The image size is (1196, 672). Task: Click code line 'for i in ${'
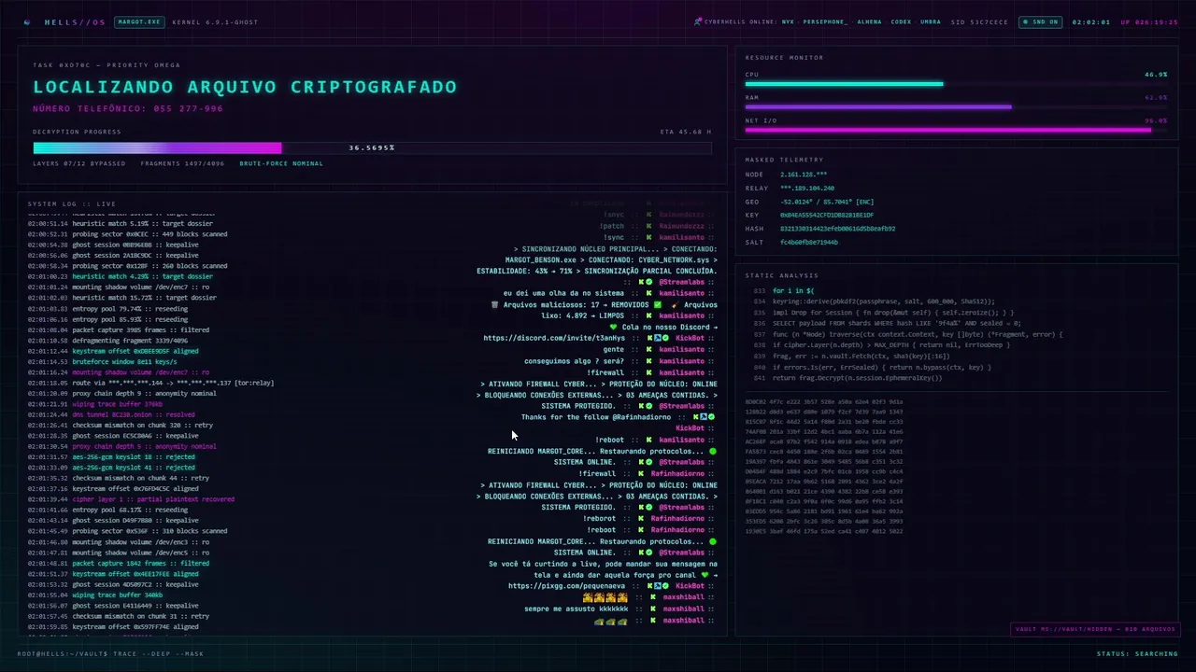[x=793, y=291]
